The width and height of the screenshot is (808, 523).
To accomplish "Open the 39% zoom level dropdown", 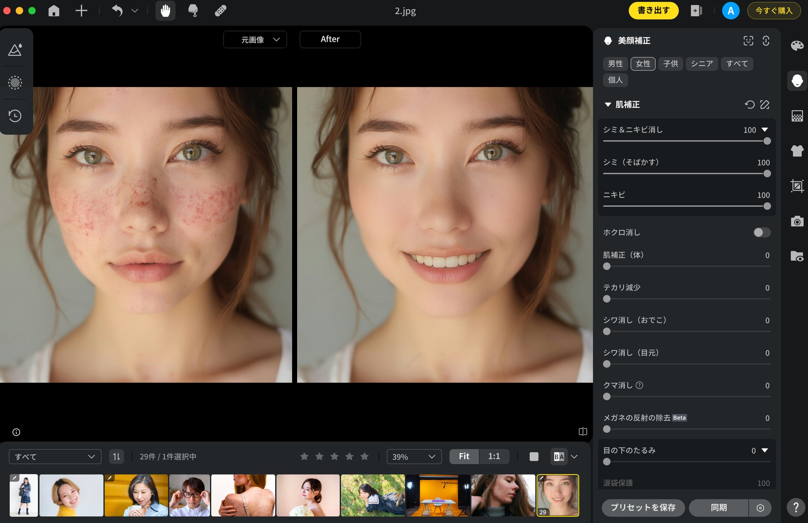I will coord(414,457).
